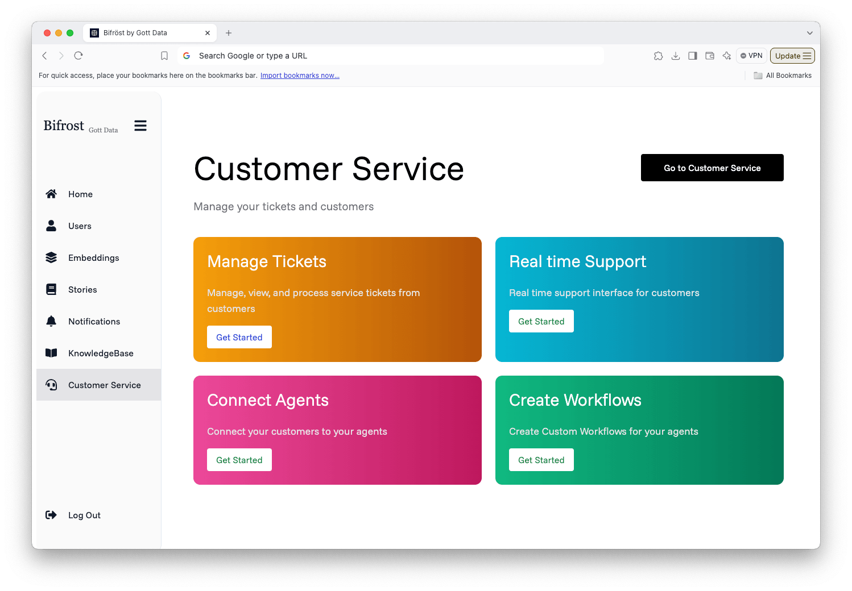Viewport: 852px width, 591px height.
Task: Expand the tab search chevron at top right
Action: tap(809, 32)
